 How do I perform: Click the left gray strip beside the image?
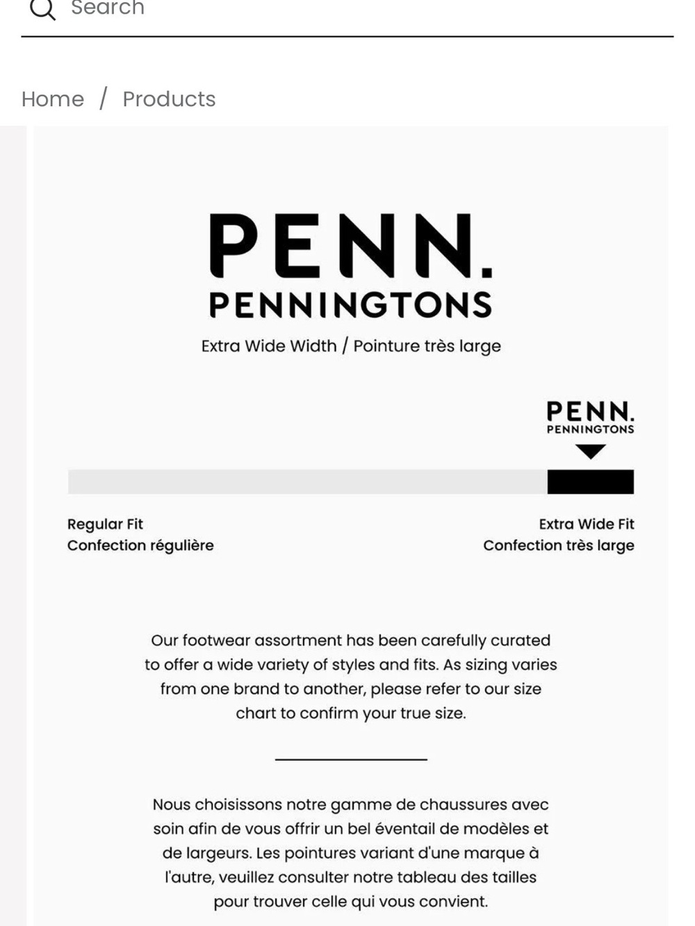tap(13, 525)
